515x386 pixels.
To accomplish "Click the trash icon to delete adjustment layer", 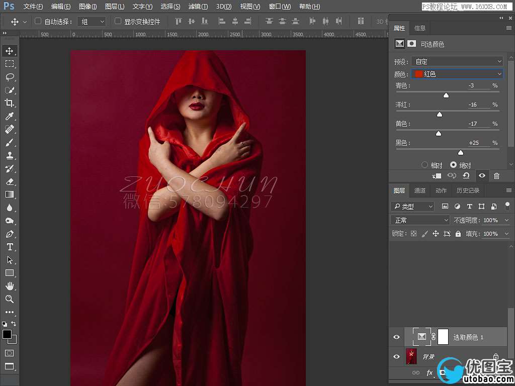I will point(496,176).
